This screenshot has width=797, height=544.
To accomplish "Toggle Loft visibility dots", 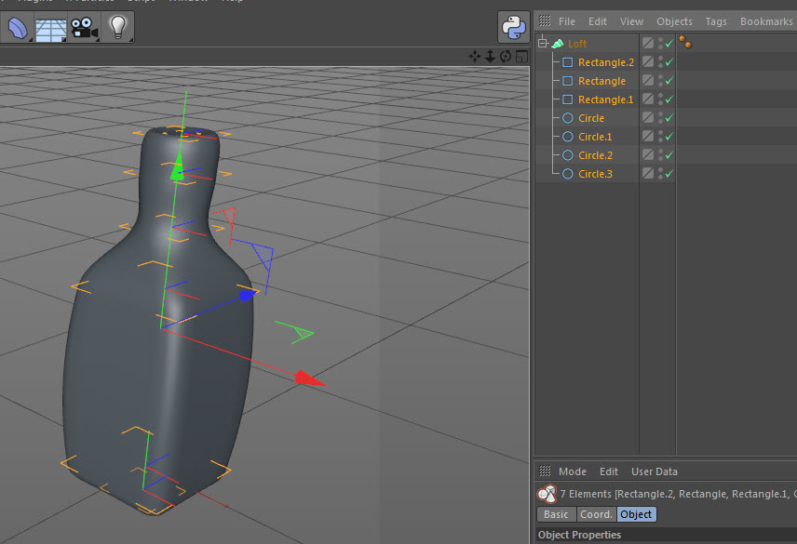I will pyautogui.click(x=660, y=44).
